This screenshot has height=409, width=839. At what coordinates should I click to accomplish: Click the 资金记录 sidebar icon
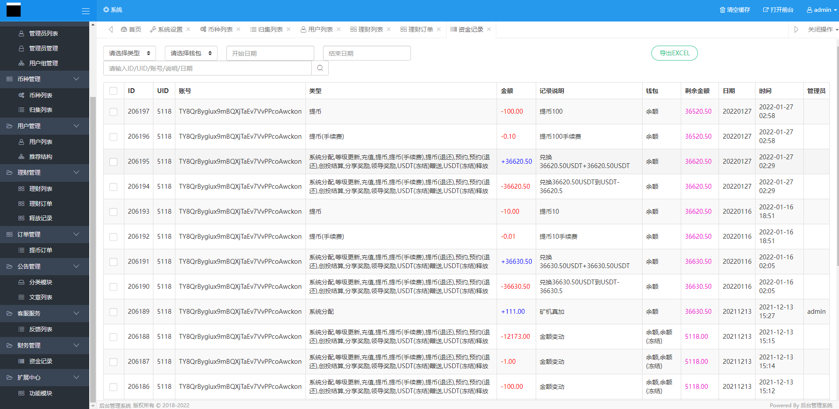click(20, 361)
